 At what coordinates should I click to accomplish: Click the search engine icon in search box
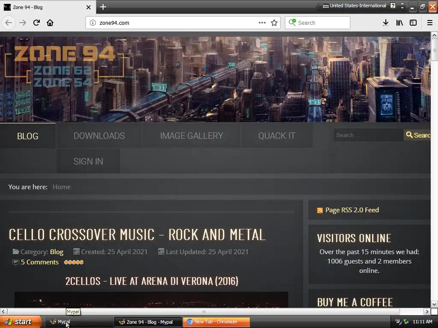(x=292, y=22)
